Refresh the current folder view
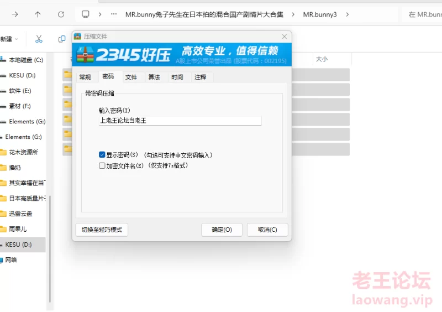 click(x=61, y=14)
